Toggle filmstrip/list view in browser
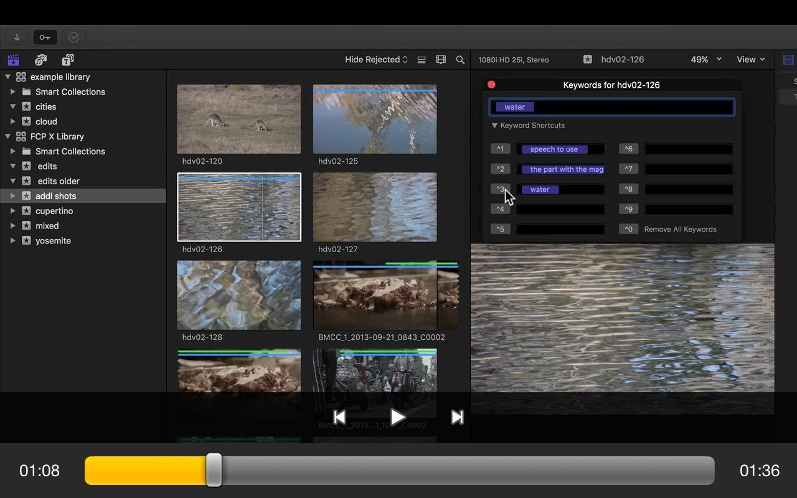This screenshot has width=797, height=498. click(422, 60)
